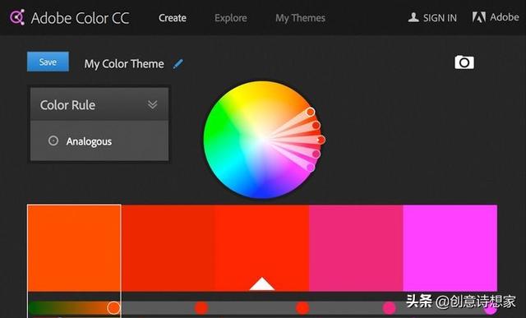
Task: Switch to the Explore tab
Action: (231, 18)
